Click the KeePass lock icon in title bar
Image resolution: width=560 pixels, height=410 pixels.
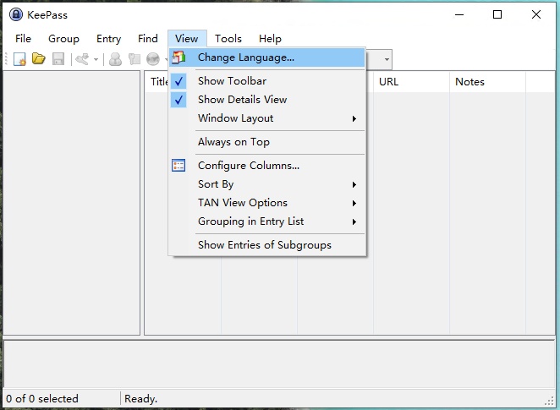[14, 14]
